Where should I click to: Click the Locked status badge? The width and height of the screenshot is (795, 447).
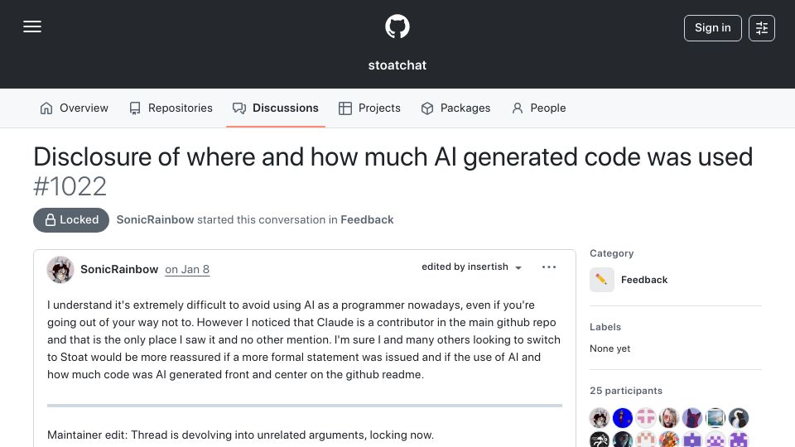(71, 220)
